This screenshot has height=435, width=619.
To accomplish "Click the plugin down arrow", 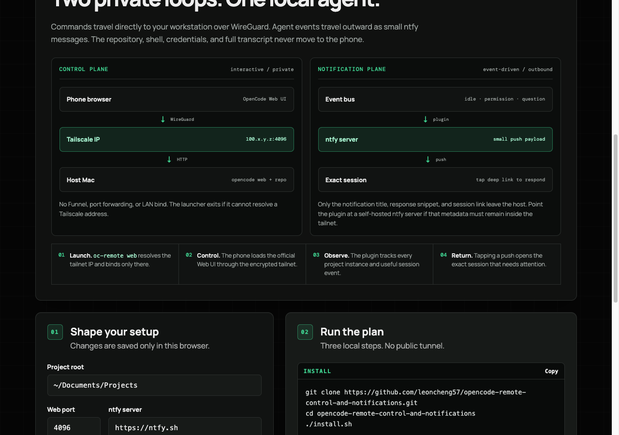I will (426, 119).
